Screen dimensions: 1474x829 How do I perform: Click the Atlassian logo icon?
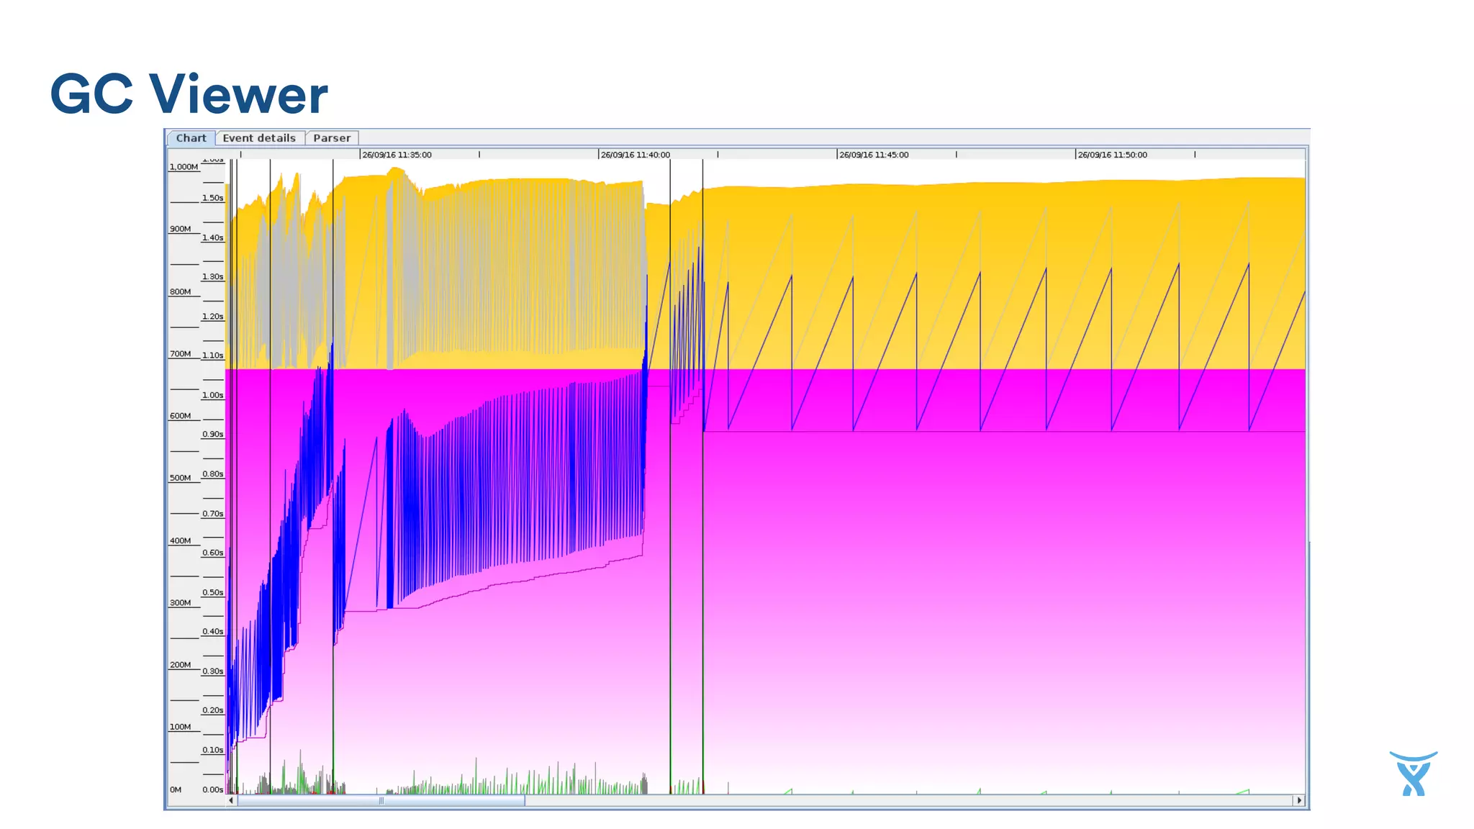click(x=1413, y=774)
